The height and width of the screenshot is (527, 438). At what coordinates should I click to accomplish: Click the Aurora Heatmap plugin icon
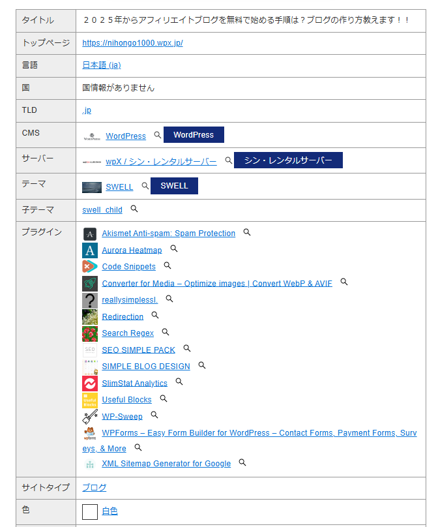point(90,250)
